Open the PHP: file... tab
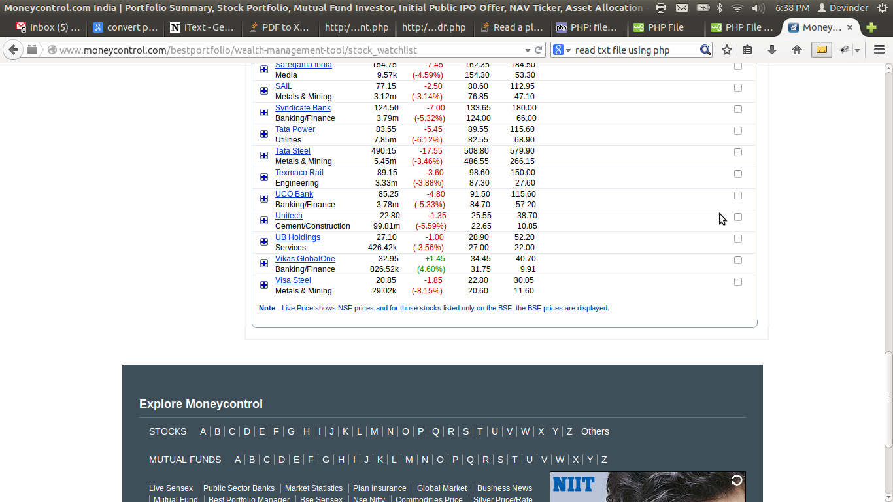893x502 pixels. click(x=589, y=27)
